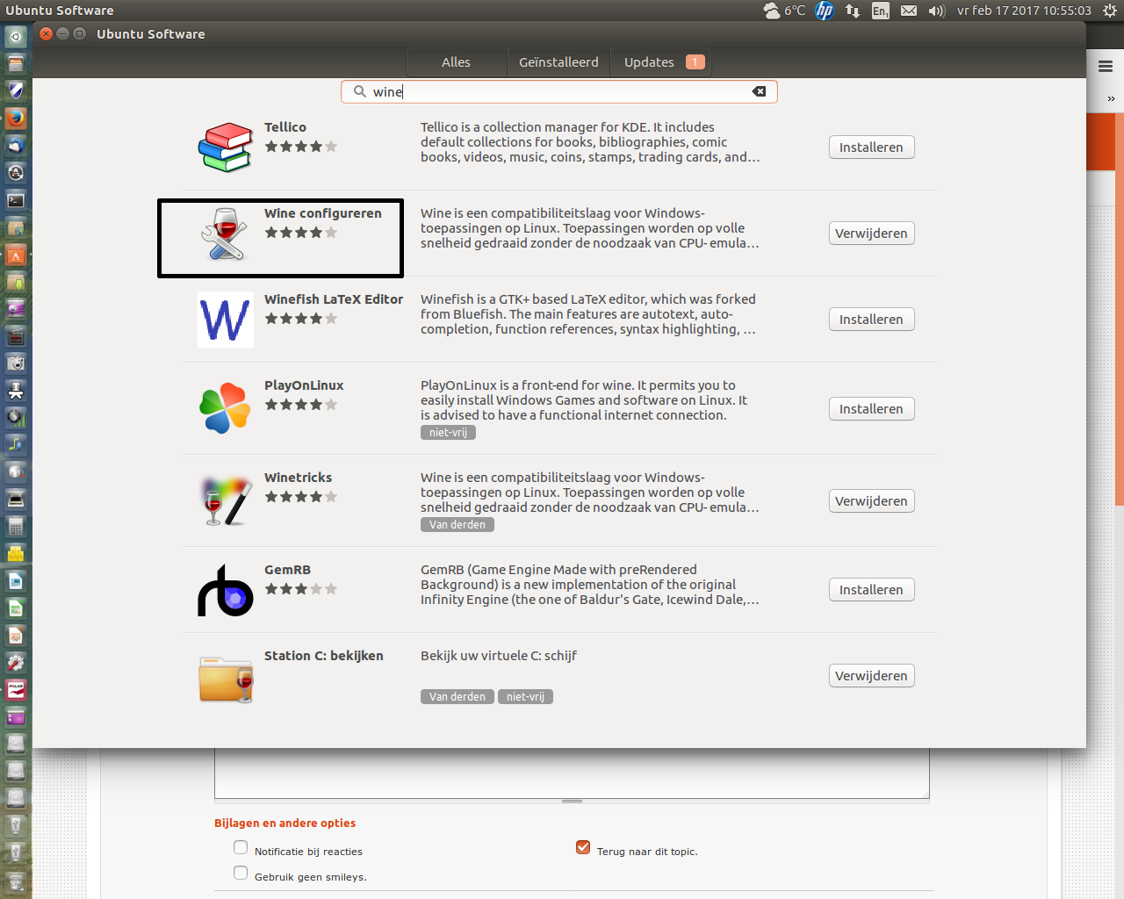Open the Terminal from the launcher
Screen dimensions: 1124x899
tap(16, 199)
